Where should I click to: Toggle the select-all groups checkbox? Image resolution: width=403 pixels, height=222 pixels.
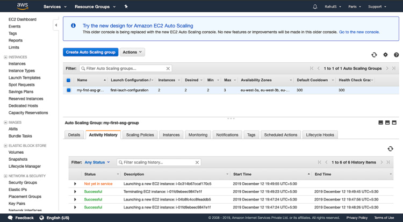point(69,80)
